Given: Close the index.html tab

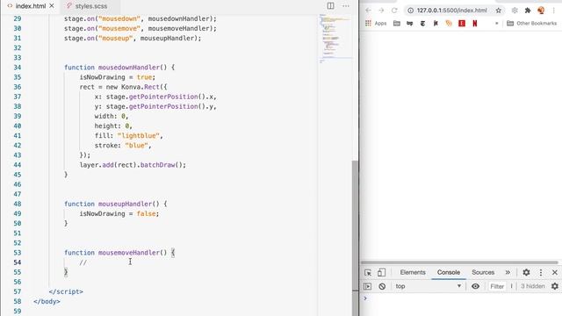Looking at the screenshot, I should 52,6.
